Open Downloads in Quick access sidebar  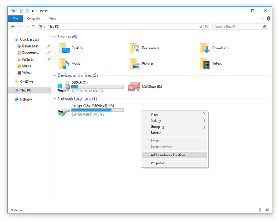coord(28,46)
